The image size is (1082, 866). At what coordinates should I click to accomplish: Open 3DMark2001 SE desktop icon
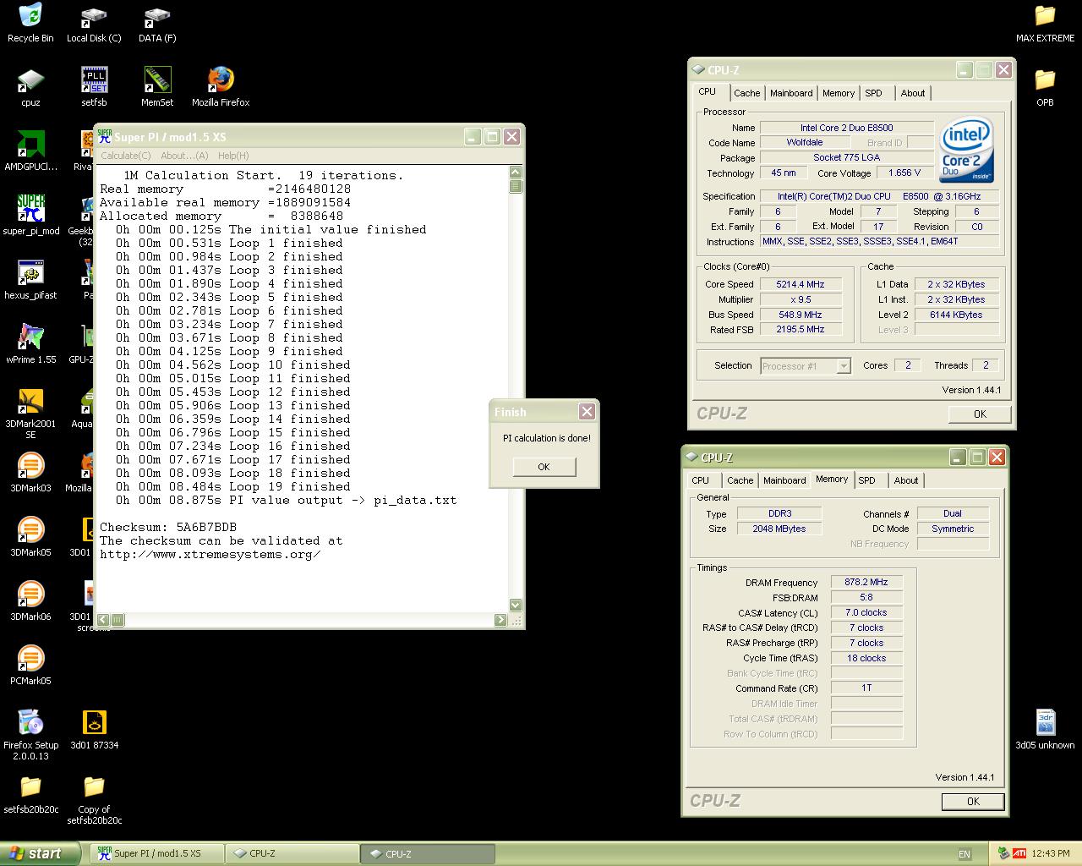(30, 414)
